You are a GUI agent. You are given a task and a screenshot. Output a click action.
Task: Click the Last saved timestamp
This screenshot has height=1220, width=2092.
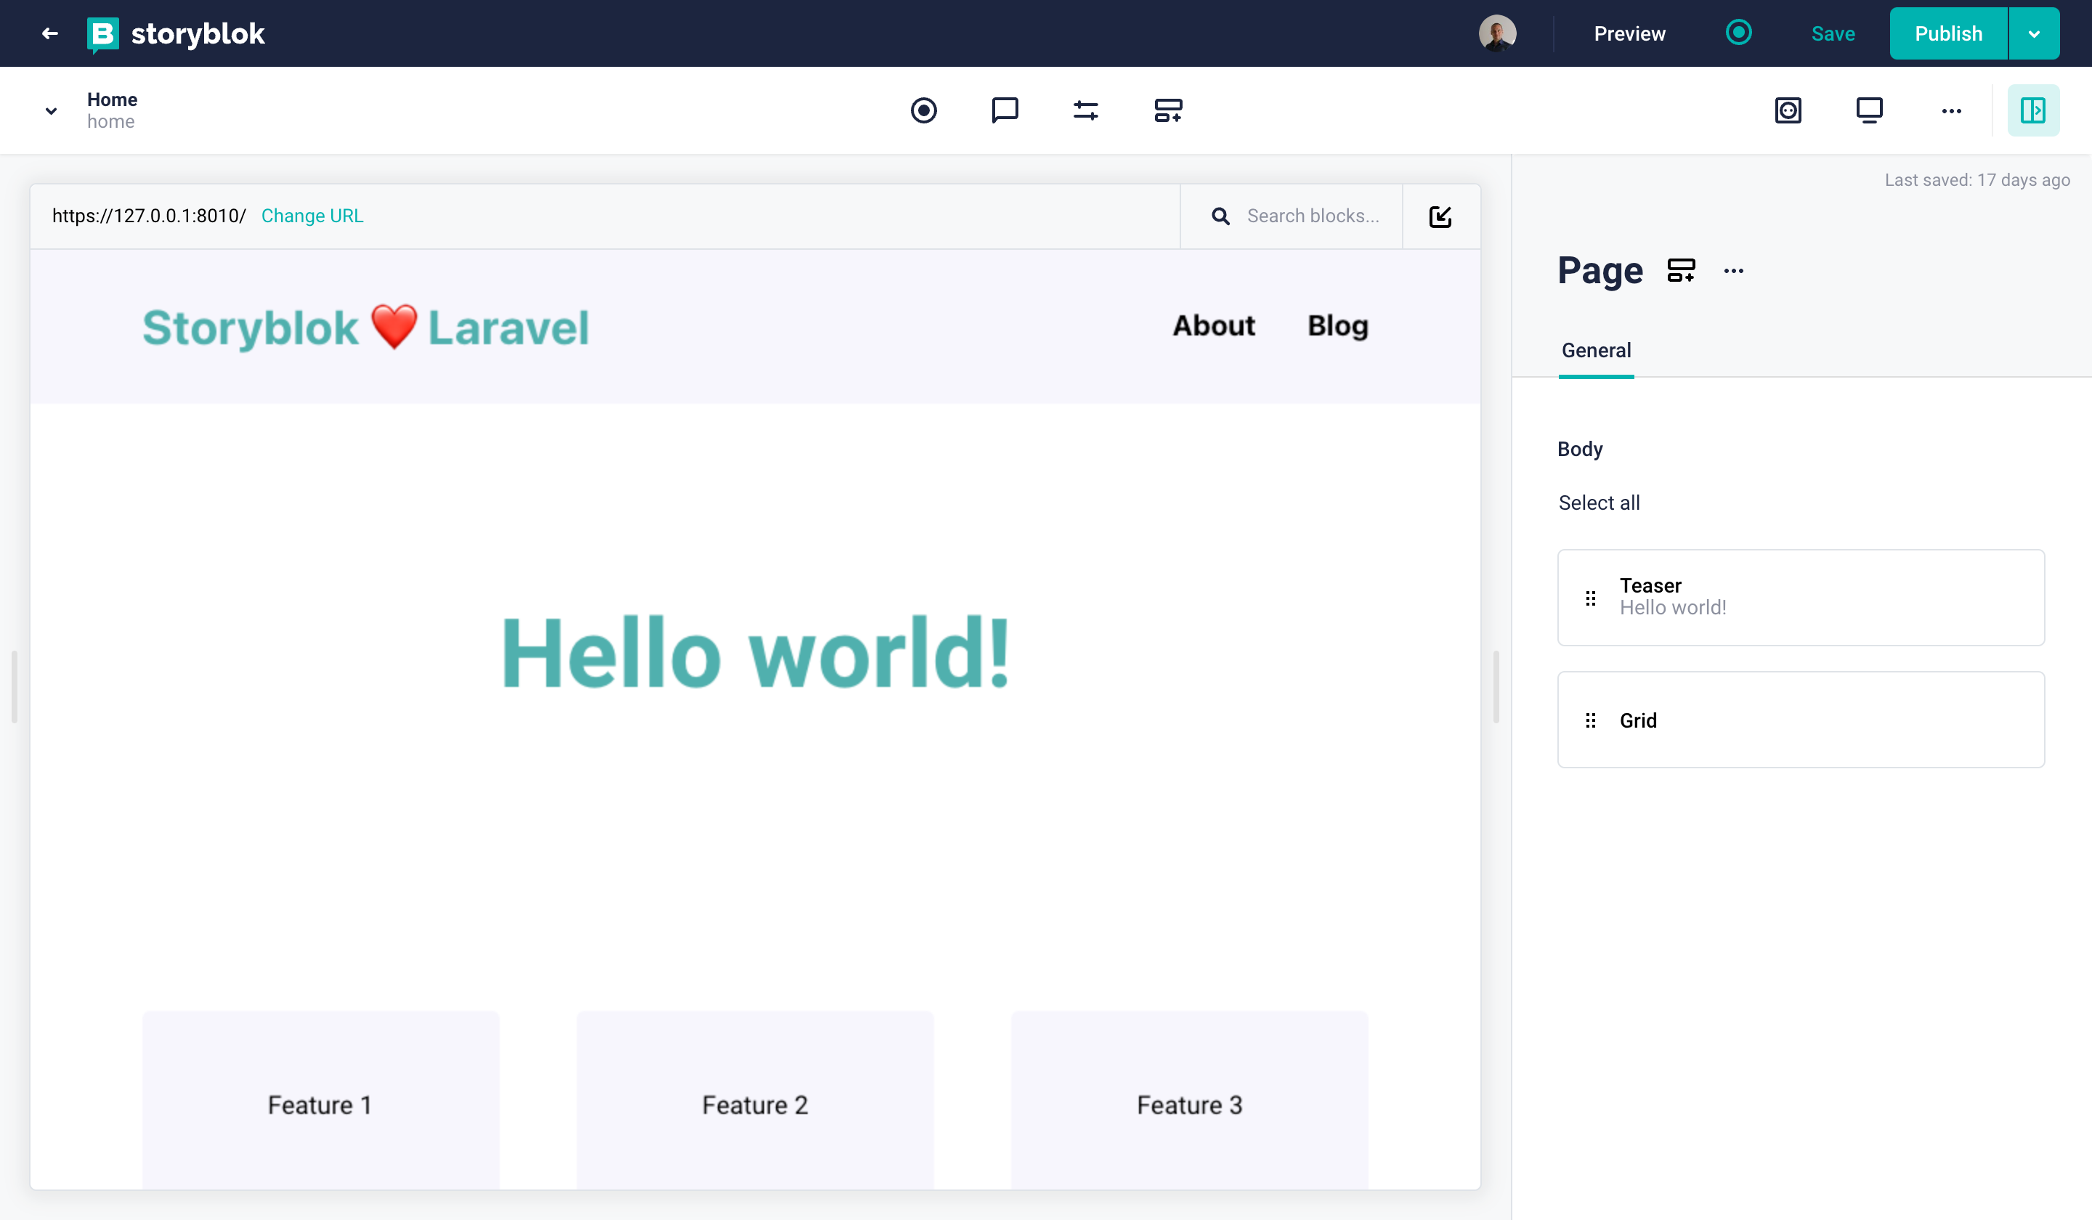point(1977,180)
